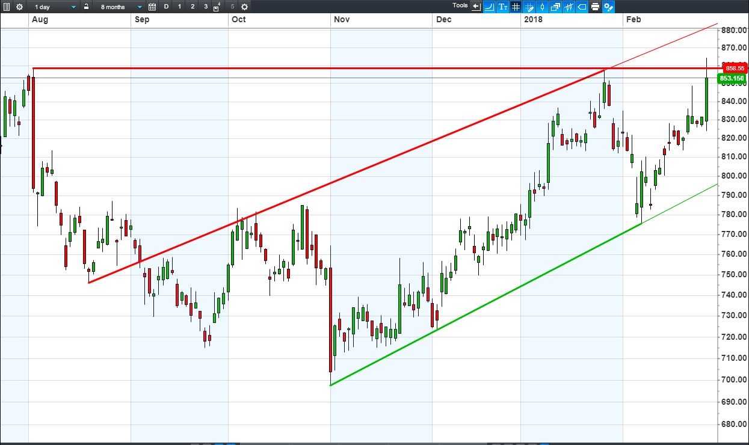Select the thick red ascending trendline
Viewport: 749px width, 445px height.
coord(347,176)
